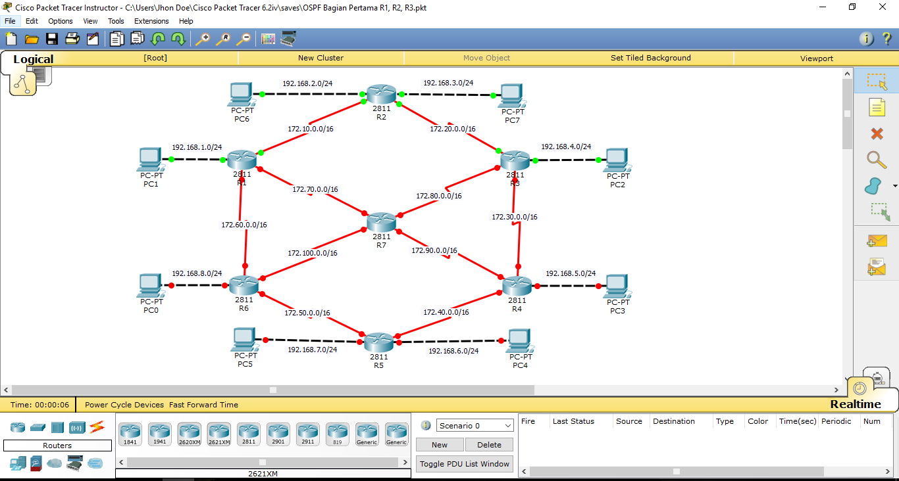Viewport: 899px width, 481px height.
Task: Select the Place Note tool
Action: tap(876, 106)
